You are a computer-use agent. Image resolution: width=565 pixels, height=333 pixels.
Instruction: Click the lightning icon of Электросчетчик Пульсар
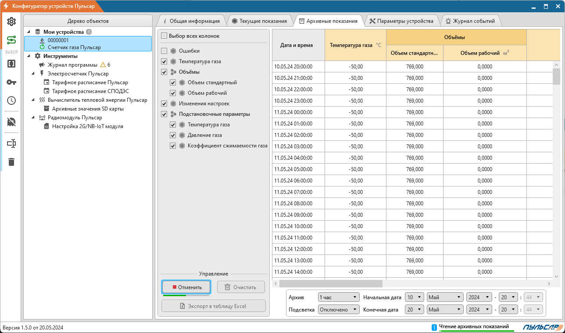(42, 74)
